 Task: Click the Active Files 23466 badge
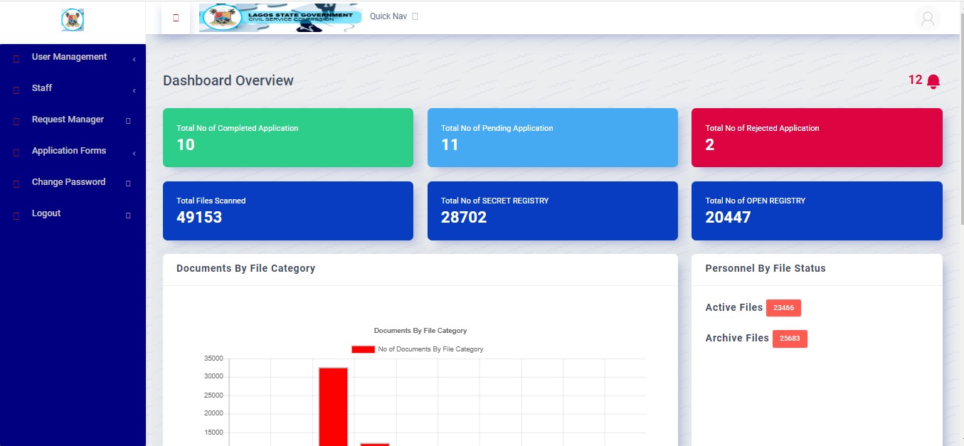click(783, 308)
